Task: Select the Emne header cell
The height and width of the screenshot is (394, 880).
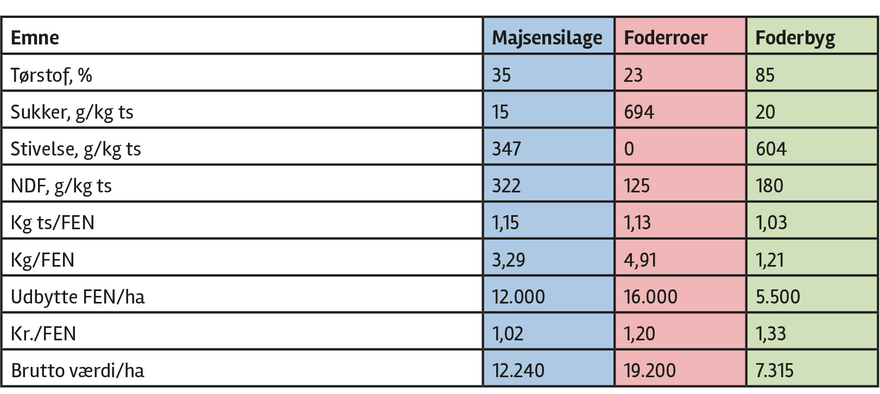Action: pos(35,38)
